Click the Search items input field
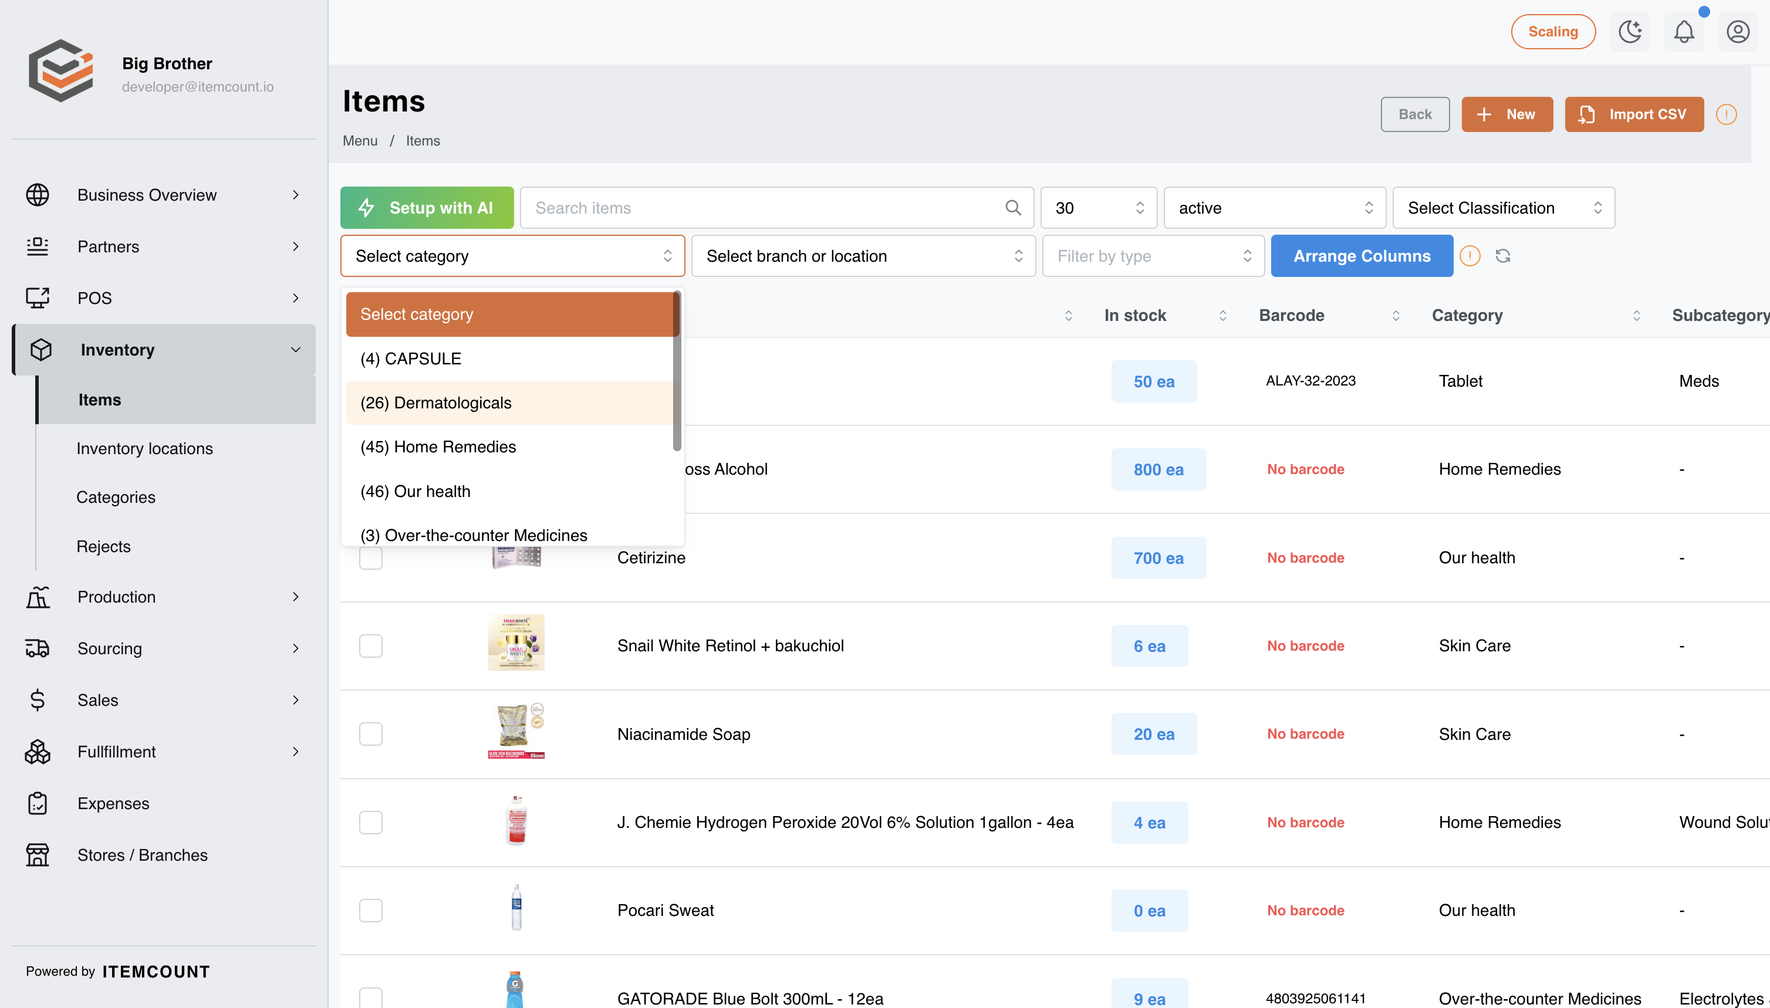This screenshot has height=1008, width=1770. (776, 208)
